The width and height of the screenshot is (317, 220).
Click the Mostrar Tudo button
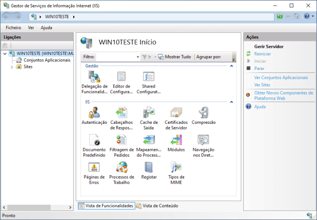click(x=174, y=57)
